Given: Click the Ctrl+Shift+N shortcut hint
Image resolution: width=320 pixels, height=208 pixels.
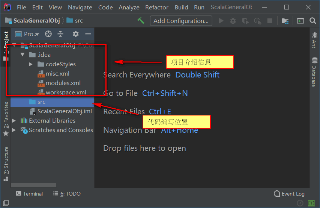Looking at the screenshot, I should click(x=165, y=93).
